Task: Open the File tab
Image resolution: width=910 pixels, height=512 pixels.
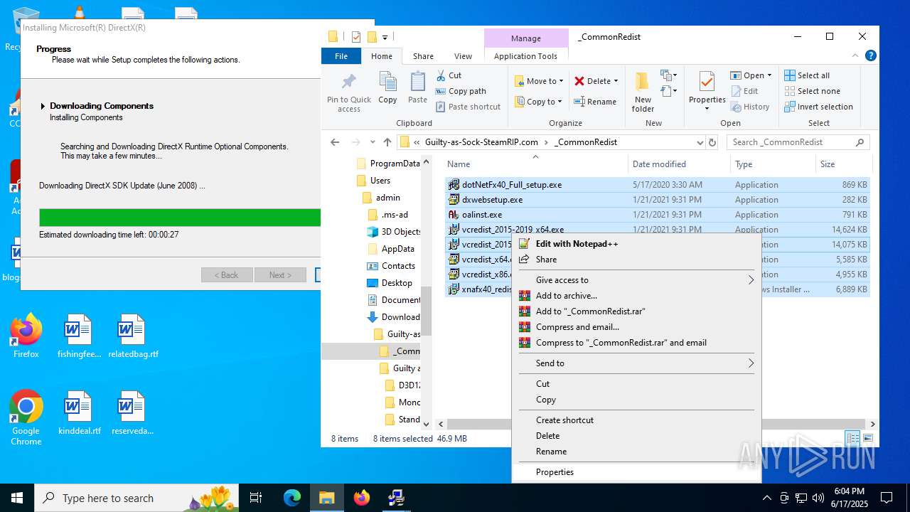Action: (341, 56)
